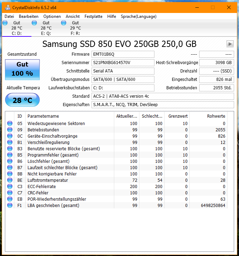Image resolution: width=239 pixels, height=256 pixels.
Task: Click the Samsung SSD 850 EVO title text
Action: [119, 44]
